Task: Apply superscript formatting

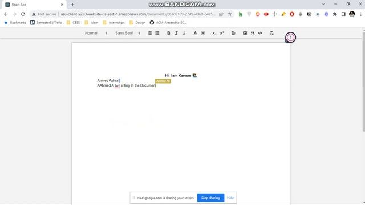Action: pos(222,33)
